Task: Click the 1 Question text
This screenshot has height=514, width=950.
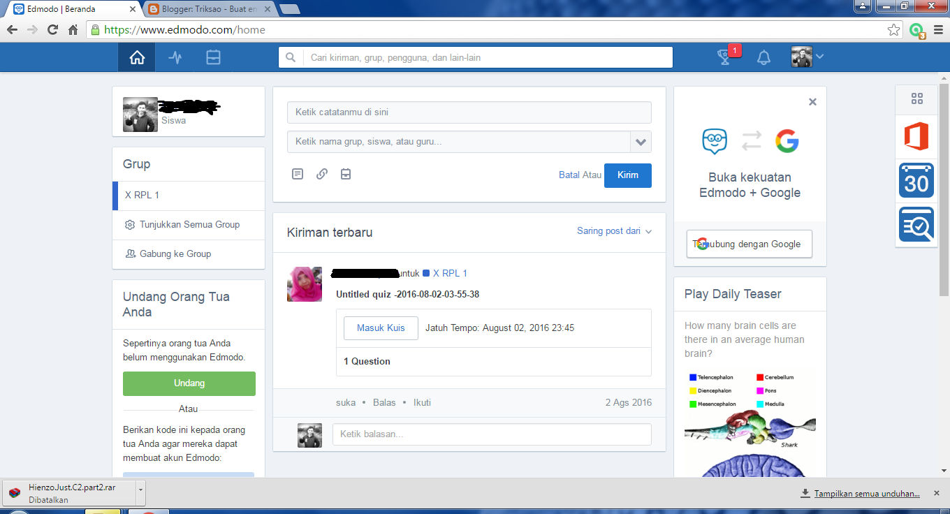Action: pos(367,362)
